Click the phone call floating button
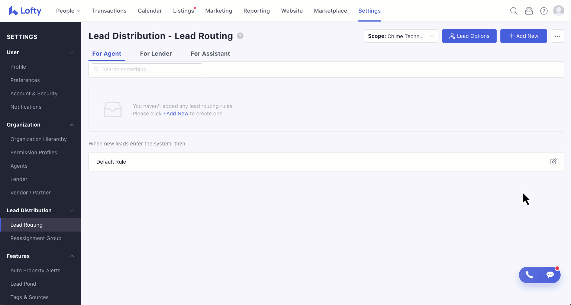The image size is (571, 305). 529,275
